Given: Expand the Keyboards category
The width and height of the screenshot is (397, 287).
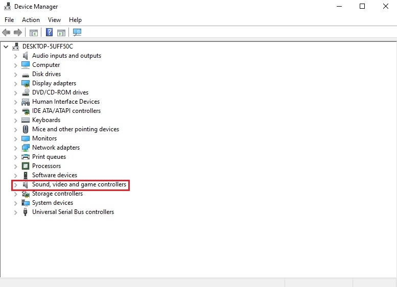Looking at the screenshot, I should pyautogui.click(x=16, y=120).
